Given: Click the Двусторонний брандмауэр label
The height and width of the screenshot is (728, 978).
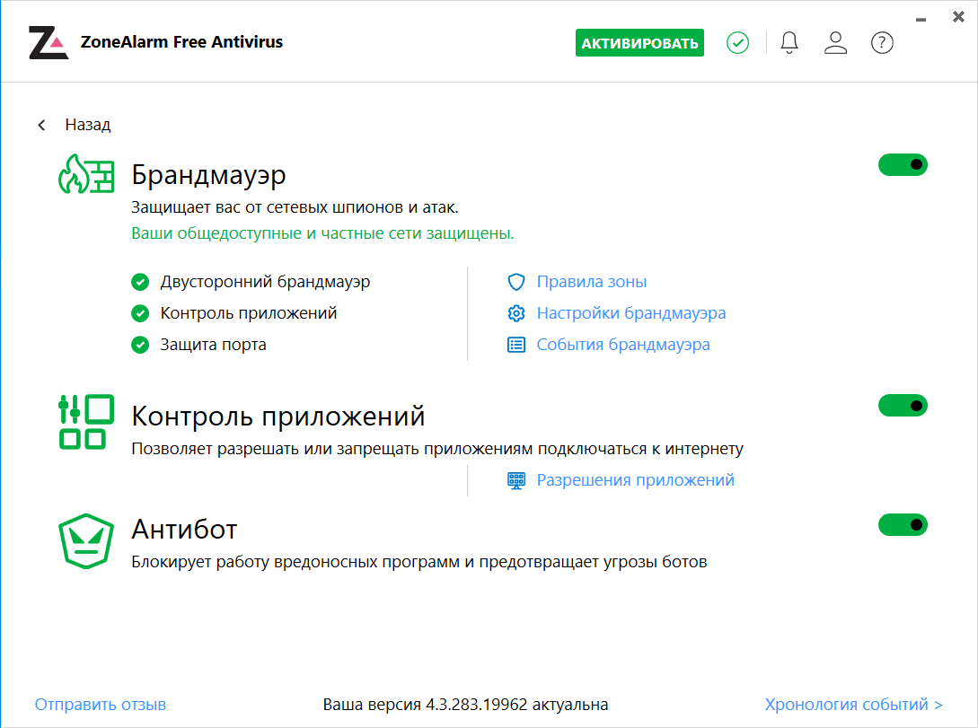Looking at the screenshot, I should [265, 282].
